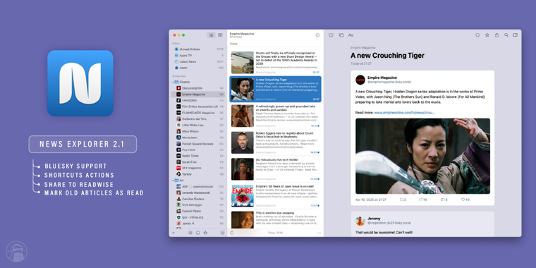Open the Everest Pipkin feed
Image resolution: width=536 pixels, height=268 pixels.
coord(199,212)
